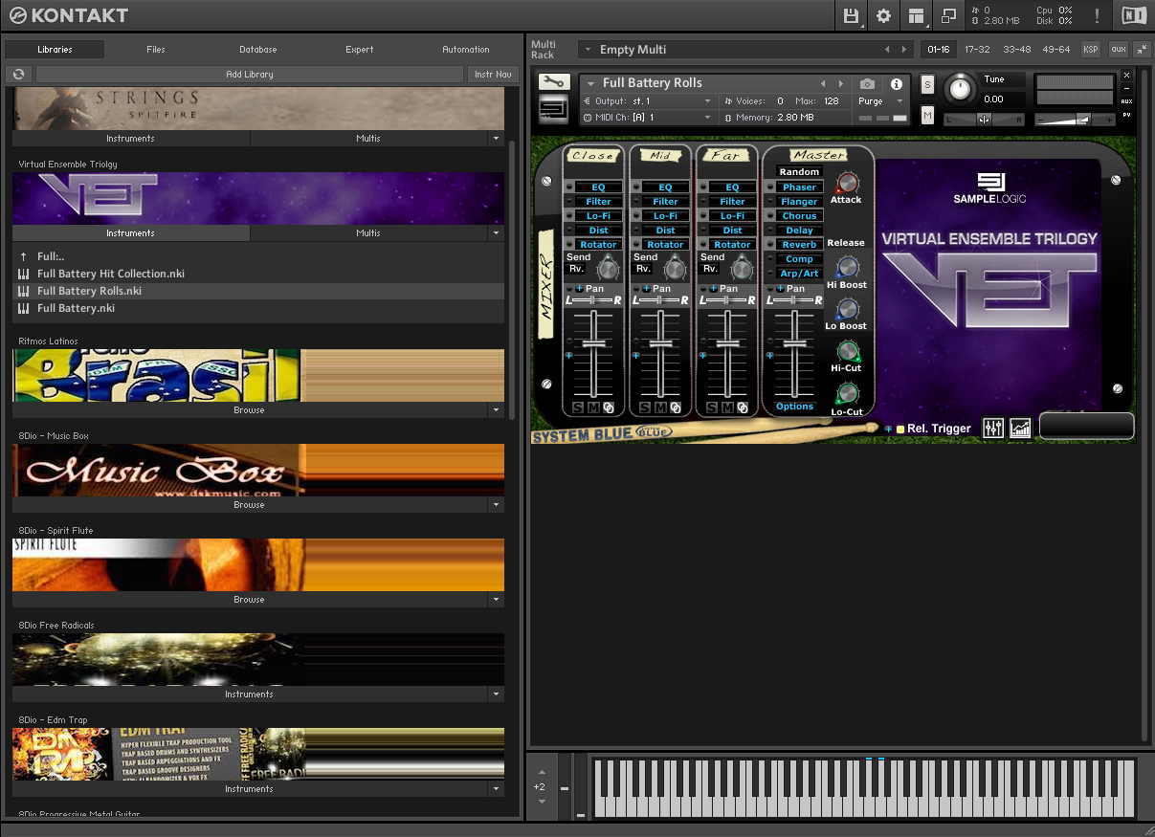
Task: Click the instrument info icon
Action: (x=897, y=84)
